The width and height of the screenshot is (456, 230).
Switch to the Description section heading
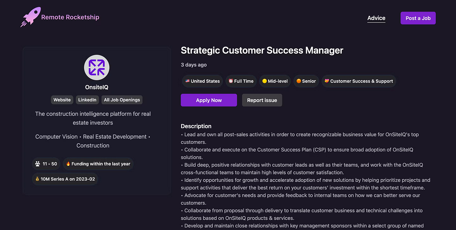(196, 126)
